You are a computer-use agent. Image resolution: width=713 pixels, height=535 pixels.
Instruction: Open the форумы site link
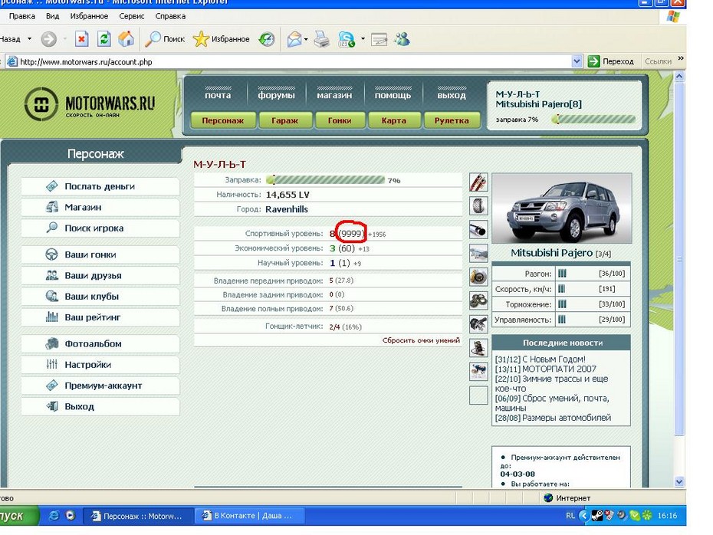[276, 95]
